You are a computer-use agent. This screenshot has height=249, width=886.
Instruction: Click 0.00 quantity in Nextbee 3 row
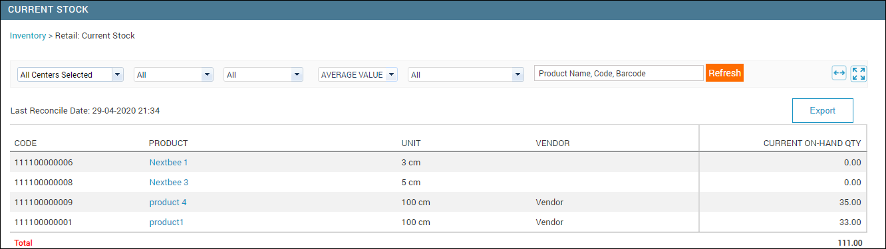(x=853, y=182)
